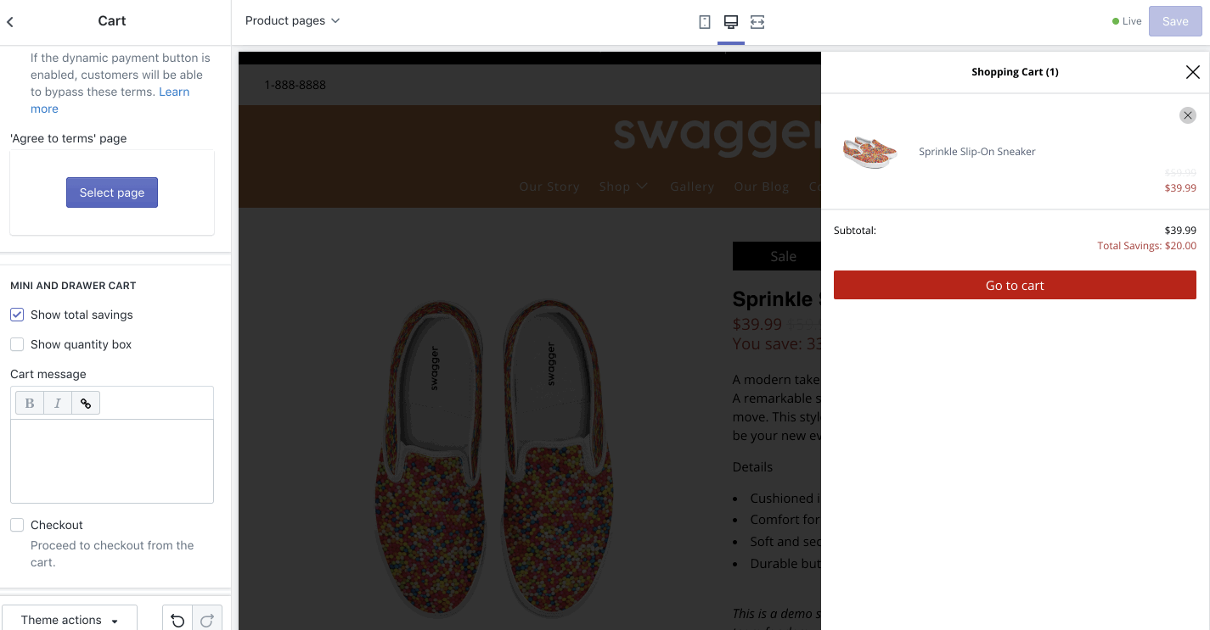1210x630 pixels.
Task: Apply bold in the Cart message editor
Action: pos(30,404)
